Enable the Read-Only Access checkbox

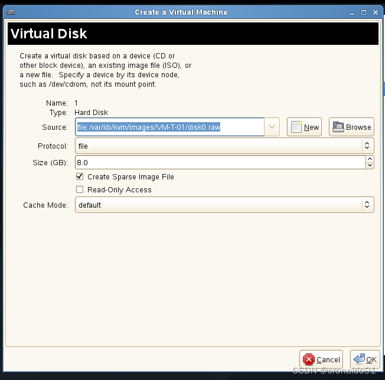[80, 189]
